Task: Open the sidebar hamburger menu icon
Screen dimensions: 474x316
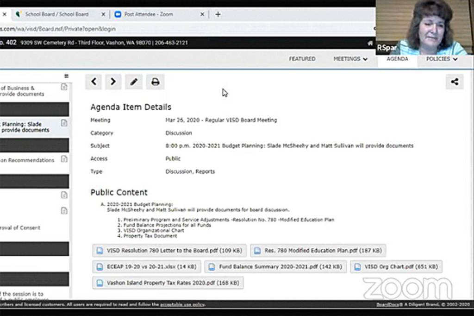Action: click(x=66, y=76)
